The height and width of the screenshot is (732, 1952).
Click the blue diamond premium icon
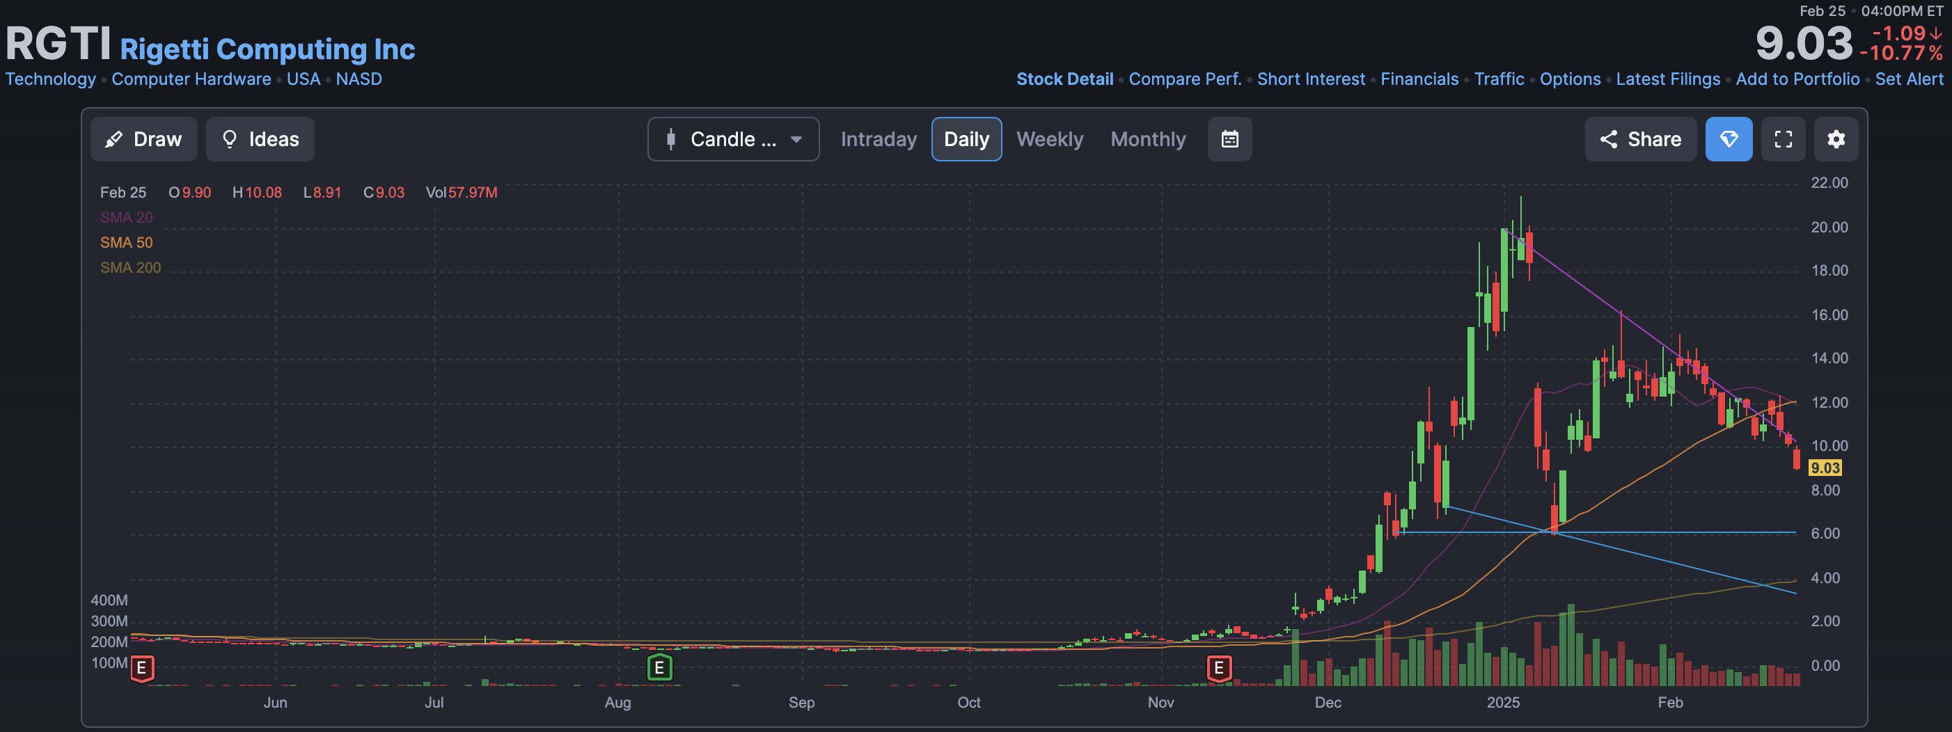click(x=1729, y=139)
